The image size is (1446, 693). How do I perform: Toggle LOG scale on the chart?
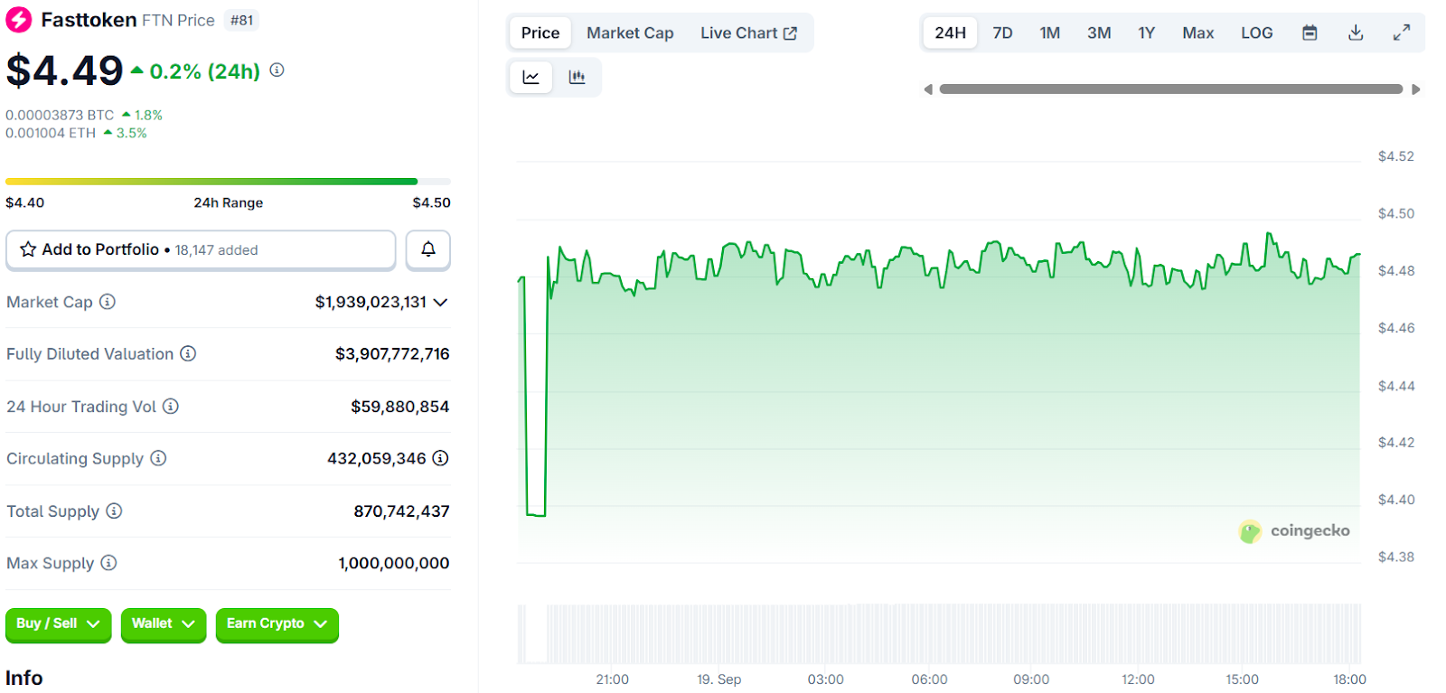[x=1256, y=33]
